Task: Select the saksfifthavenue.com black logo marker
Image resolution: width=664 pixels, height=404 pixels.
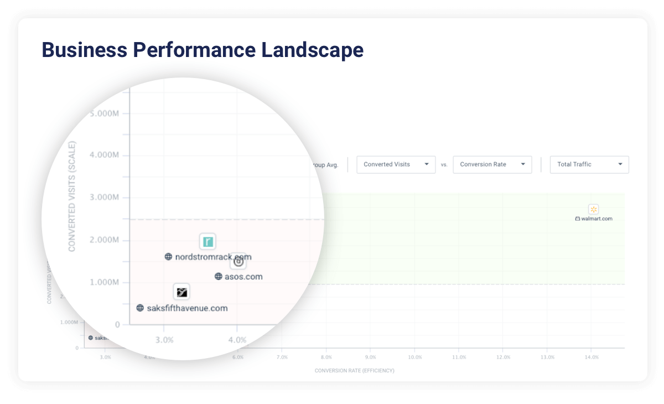Action: [181, 292]
